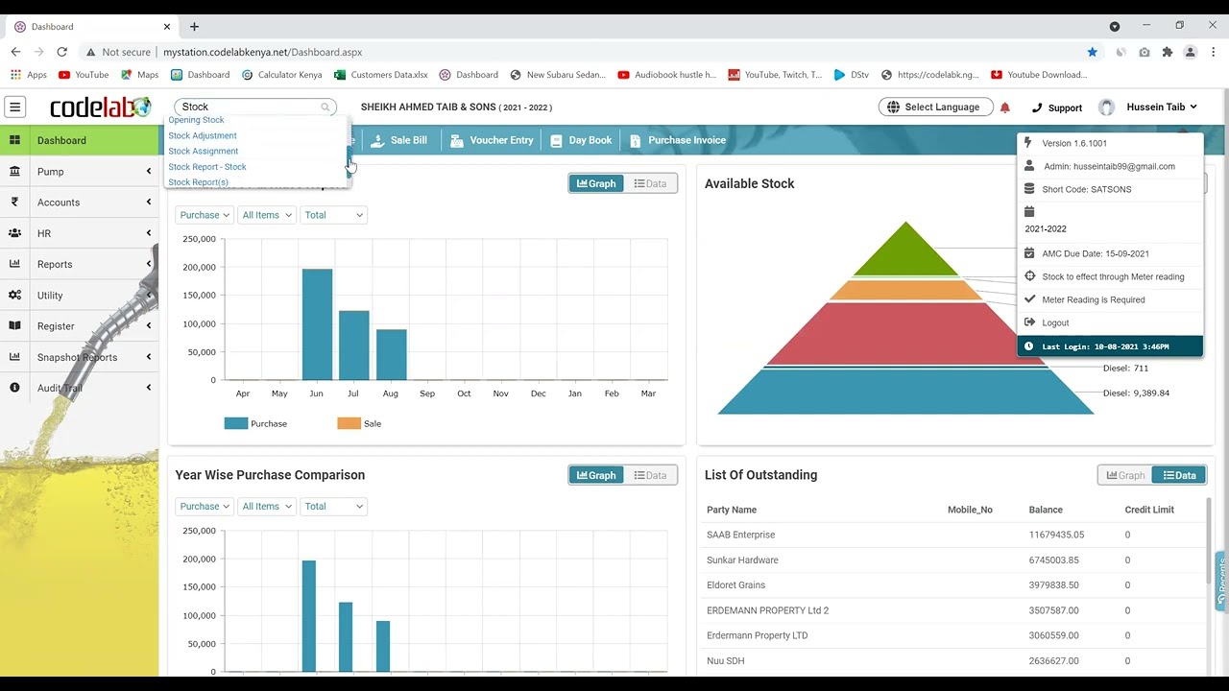Select Stock Report - Stock suggestion
This screenshot has width=1229, height=691.
(207, 167)
